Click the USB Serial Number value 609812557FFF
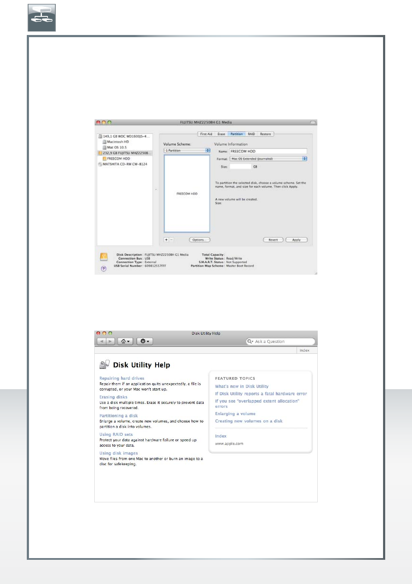This screenshot has width=412, height=584. tap(155, 266)
